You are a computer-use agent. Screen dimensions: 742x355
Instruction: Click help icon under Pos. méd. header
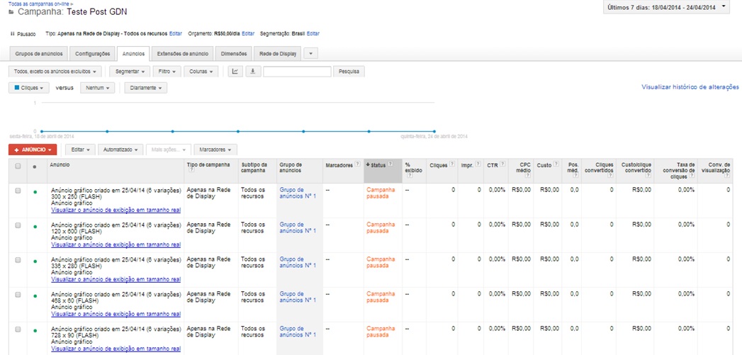pos(576,175)
